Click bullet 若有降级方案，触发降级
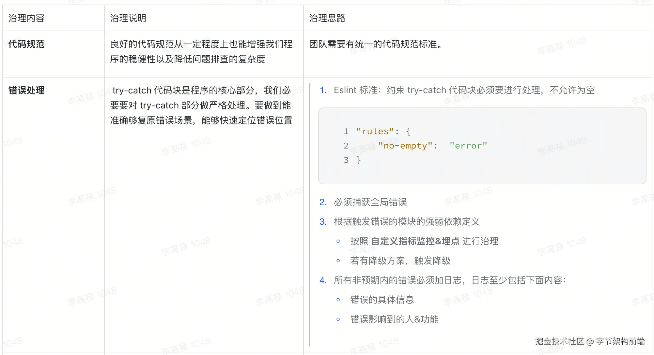Image resolution: width=654 pixels, height=355 pixels. click(x=400, y=261)
